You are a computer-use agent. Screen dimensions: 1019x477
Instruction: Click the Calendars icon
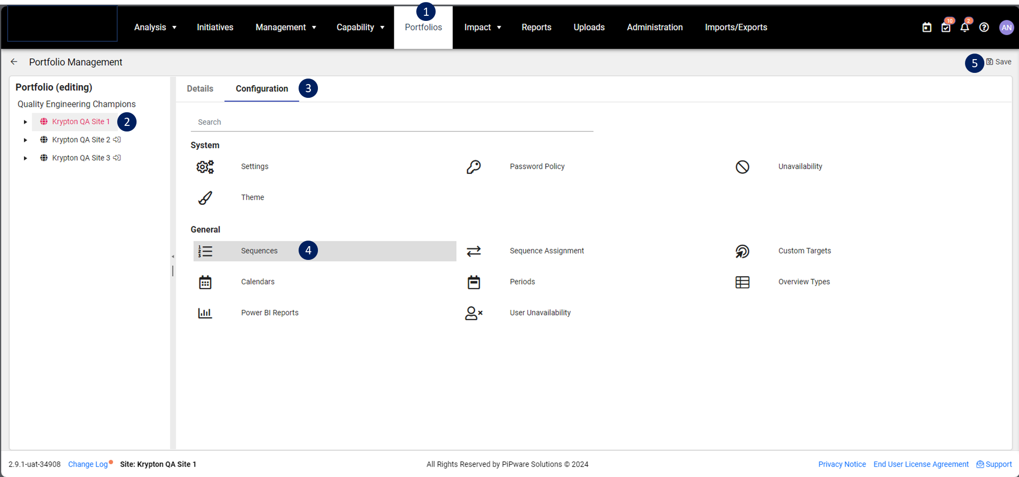205,282
